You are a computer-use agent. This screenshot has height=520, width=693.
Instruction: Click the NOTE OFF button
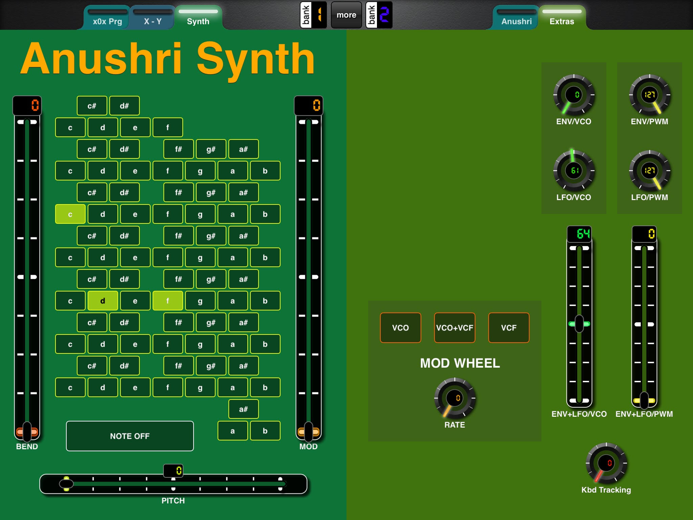(x=130, y=436)
